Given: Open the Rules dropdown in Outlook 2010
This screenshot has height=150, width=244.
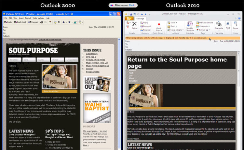Looking at the screenshot, I should click(172, 26).
